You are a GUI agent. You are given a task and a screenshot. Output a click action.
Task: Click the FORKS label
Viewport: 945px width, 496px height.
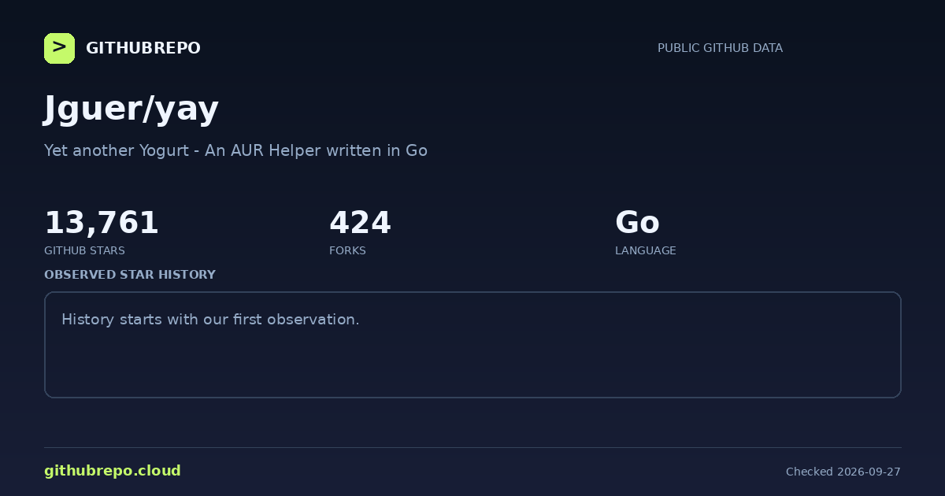tap(347, 250)
